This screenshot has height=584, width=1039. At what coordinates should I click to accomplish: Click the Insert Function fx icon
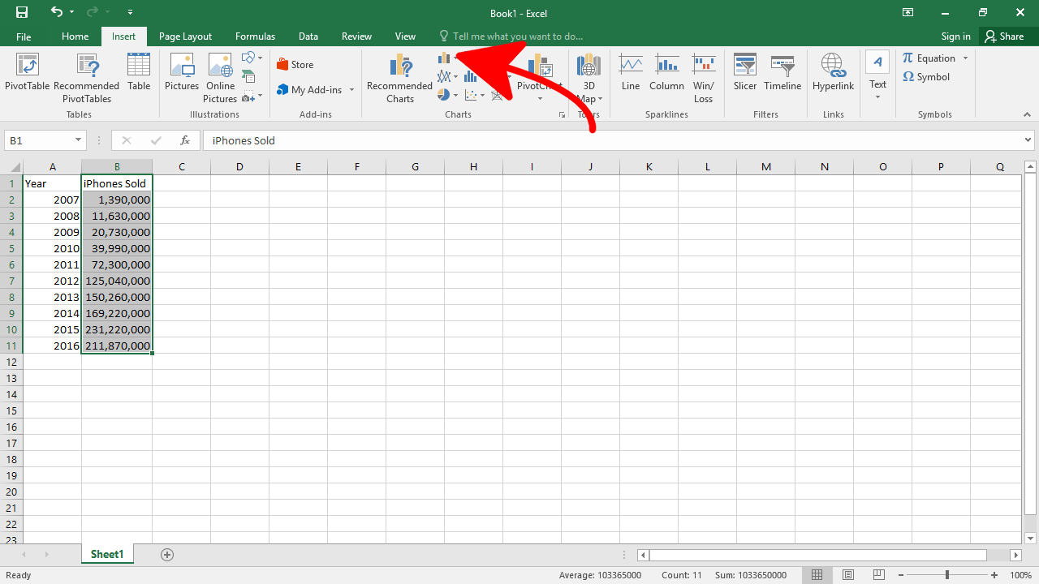pyautogui.click(x=185, y=140)
